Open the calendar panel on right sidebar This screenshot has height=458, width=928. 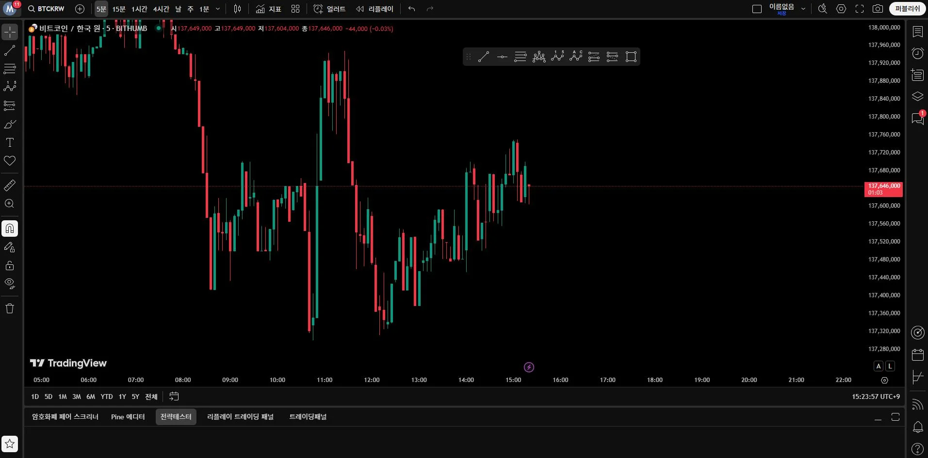(917, 355)
